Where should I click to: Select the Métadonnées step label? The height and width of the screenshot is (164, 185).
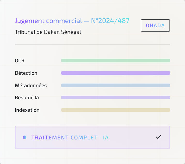tap(31, 85)
